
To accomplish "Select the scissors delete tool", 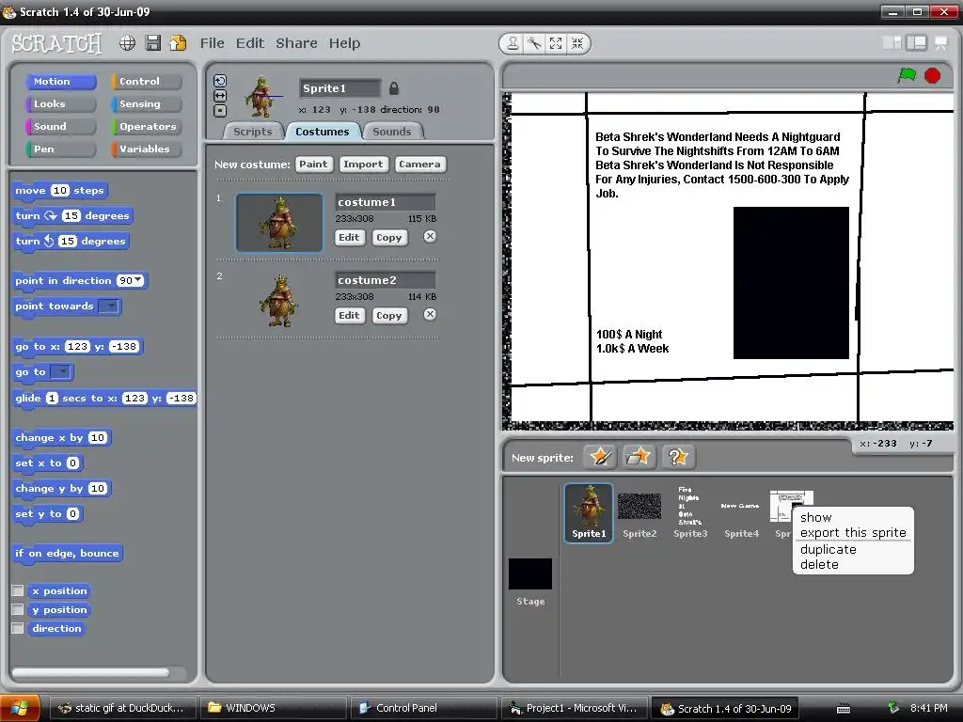I will pyautogui.click(x=534, y=43).
